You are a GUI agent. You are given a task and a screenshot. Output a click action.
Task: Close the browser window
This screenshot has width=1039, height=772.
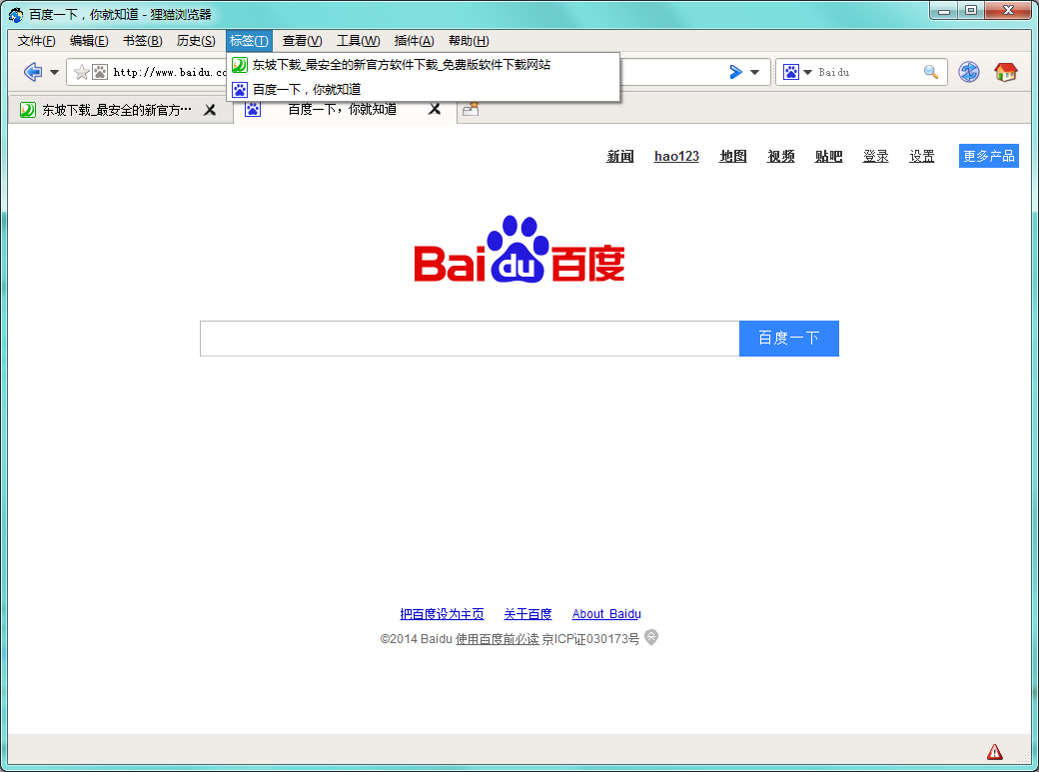1008,11
